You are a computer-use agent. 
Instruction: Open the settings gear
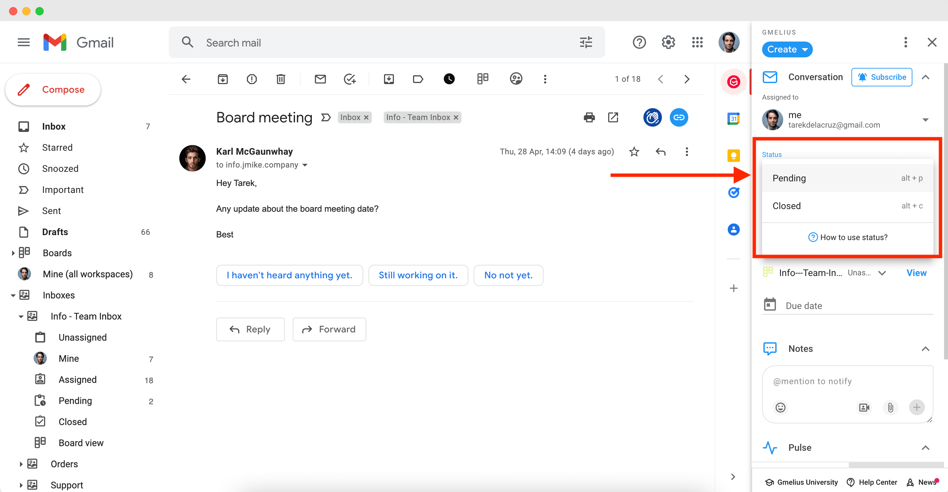[x=668, y=42]
